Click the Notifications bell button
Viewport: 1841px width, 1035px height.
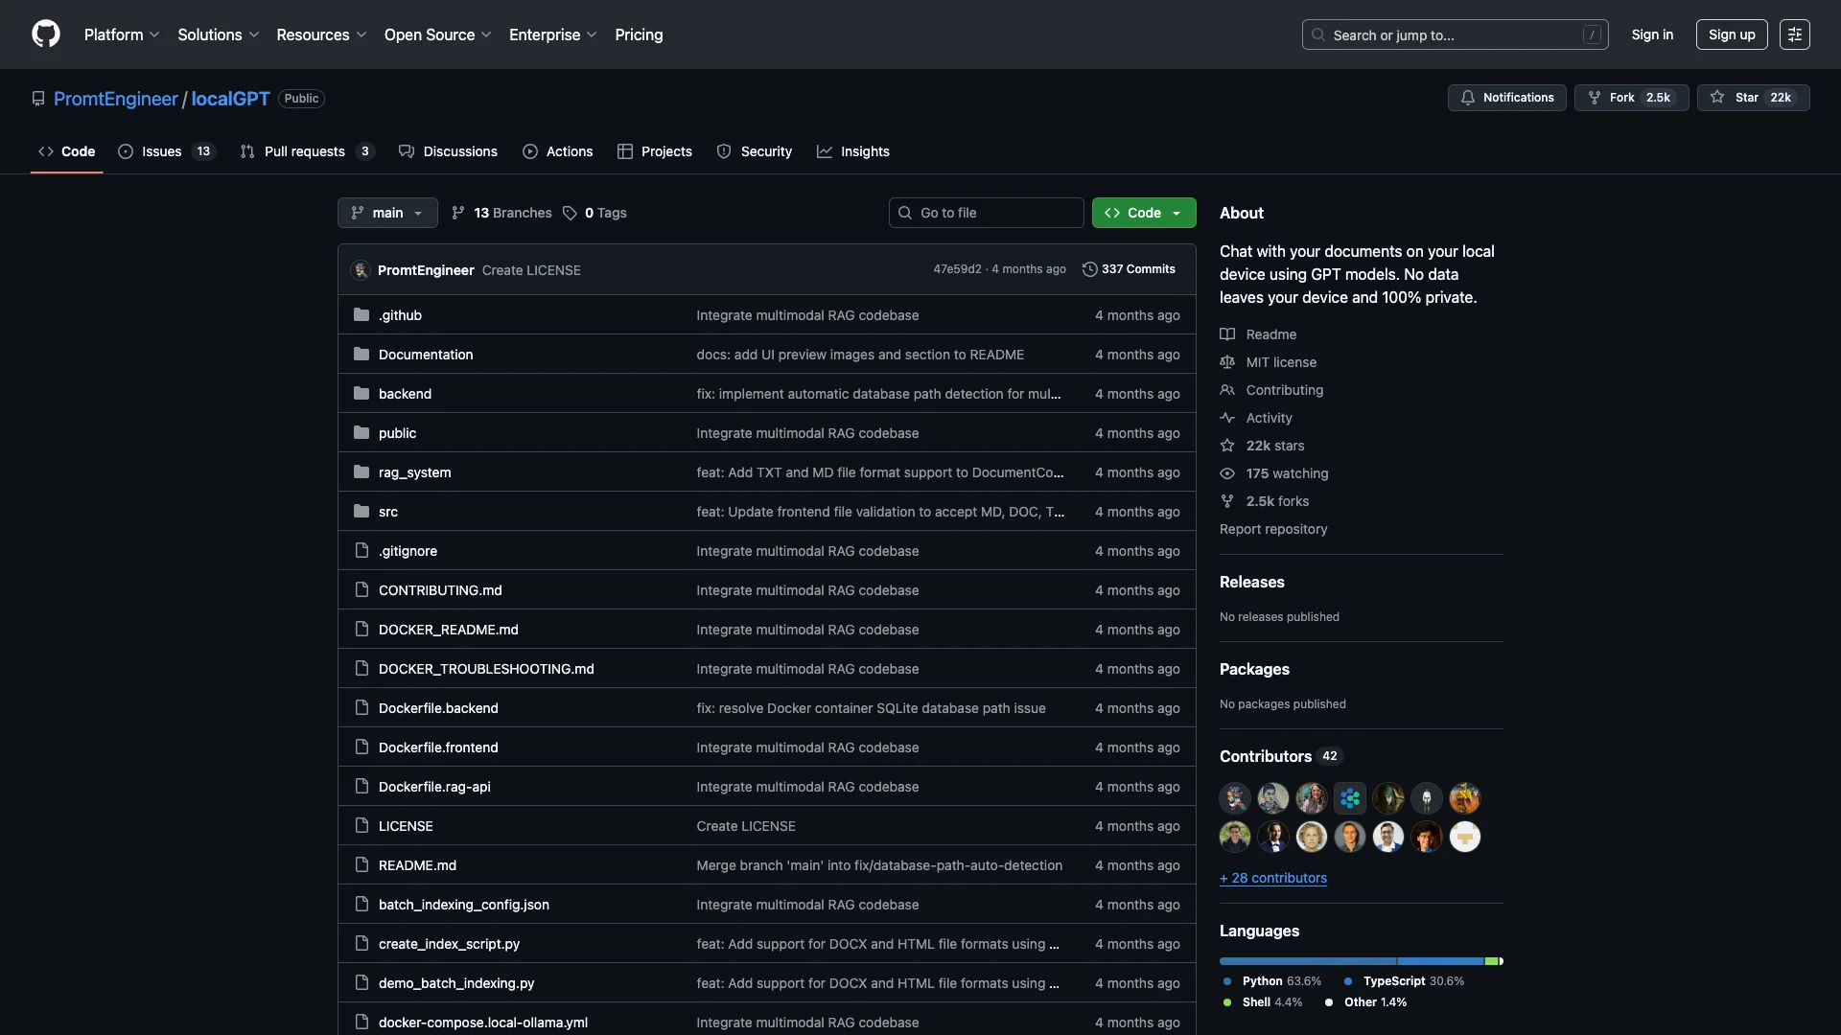click(1506, 98)
